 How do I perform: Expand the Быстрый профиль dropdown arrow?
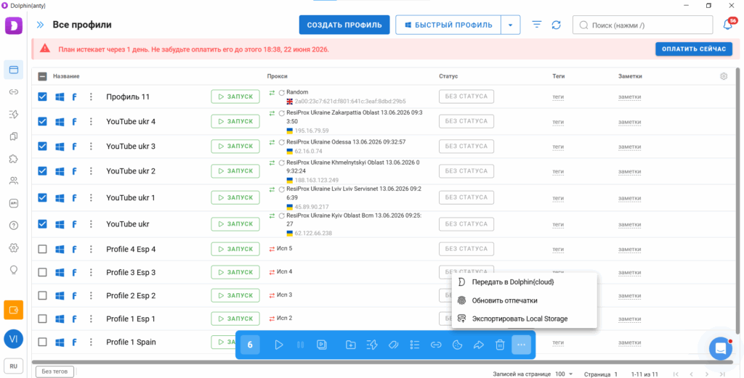coord(511,25)
